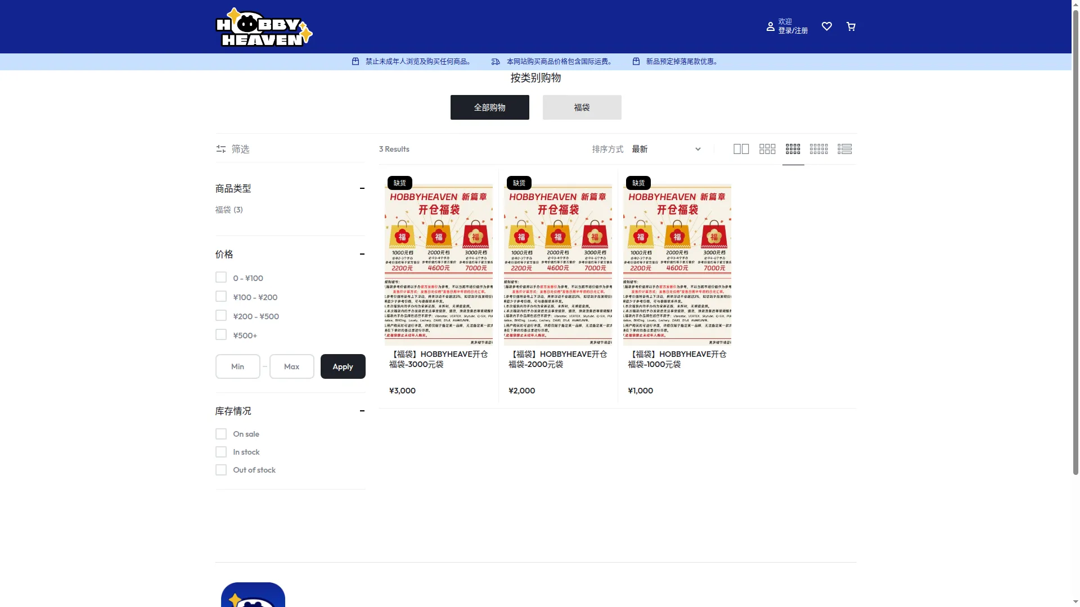1080x607 pixels.
Task: Select the 福袋 category tab
Action: click(582, 107)
